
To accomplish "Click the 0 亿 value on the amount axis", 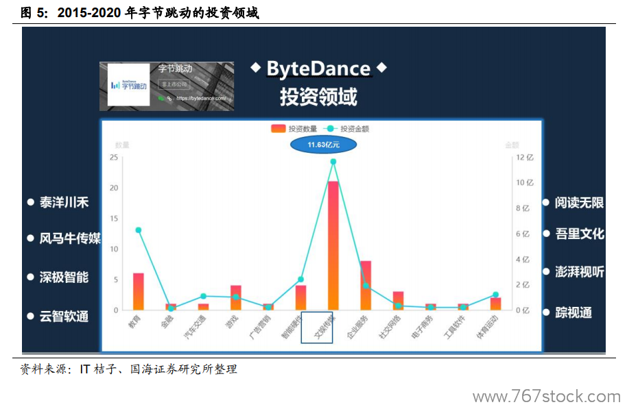I will (x=523, y=310).
